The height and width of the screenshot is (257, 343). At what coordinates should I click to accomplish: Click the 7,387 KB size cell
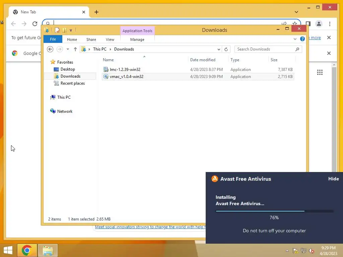(x=285, y=70)
